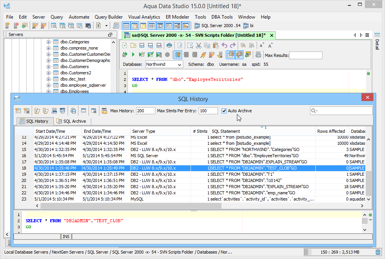Click the Max Results input field
Image resolution: width=385 pixels, height=259 pixels.
click(x=306, y=55)
